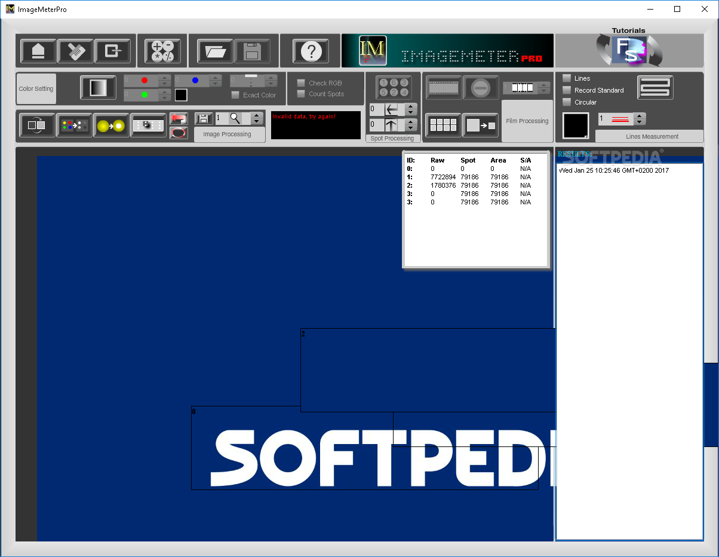Viewport: 719px width, 557px height.
Task: Click the numbered spots icon button
Action: 394,87
